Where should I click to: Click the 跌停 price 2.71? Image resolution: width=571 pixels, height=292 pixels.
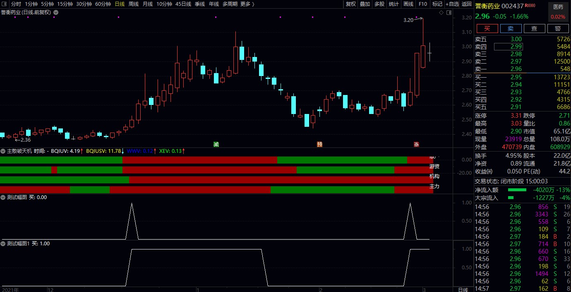(x=564, y=116)
